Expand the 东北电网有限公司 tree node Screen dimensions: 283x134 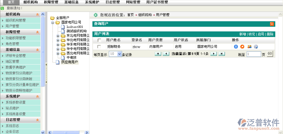(x=58, y=36)
